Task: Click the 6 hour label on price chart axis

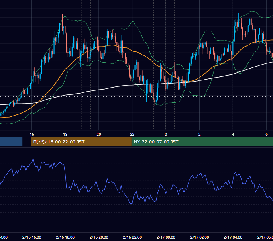Action: point(267,135)
